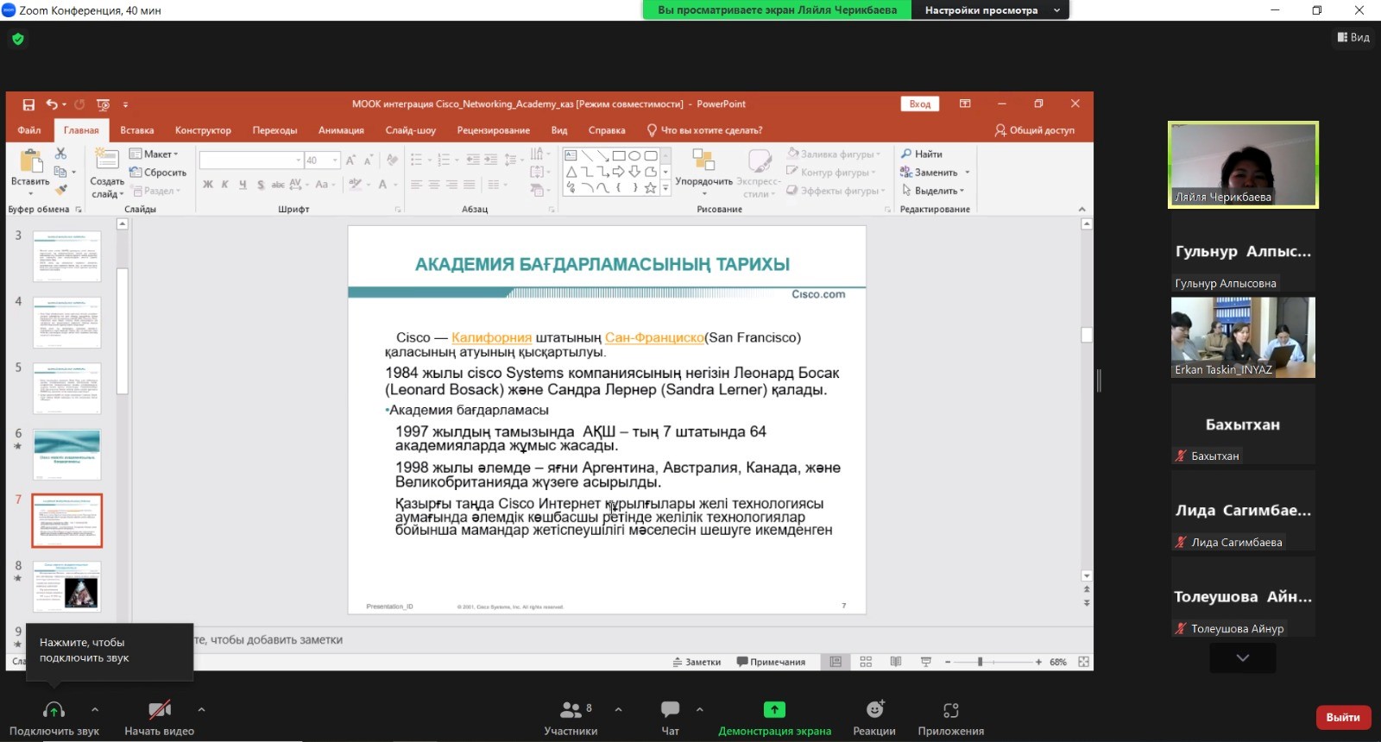
Task: Click Выйти leave meeting button
Action: point(1343,717)
